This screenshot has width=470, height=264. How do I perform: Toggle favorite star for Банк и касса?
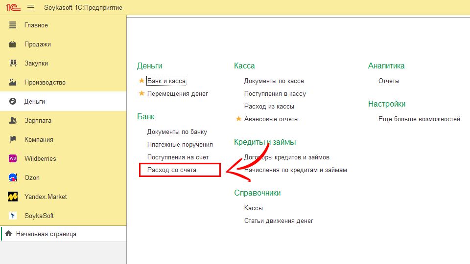(x=142, y=81)
